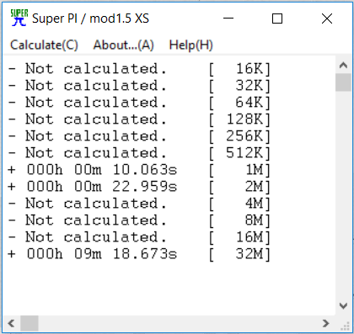The height and width of the screenshot is (334, 354).
Task: Click the vertical scrollbar down arrow
Action: point(343,305)
